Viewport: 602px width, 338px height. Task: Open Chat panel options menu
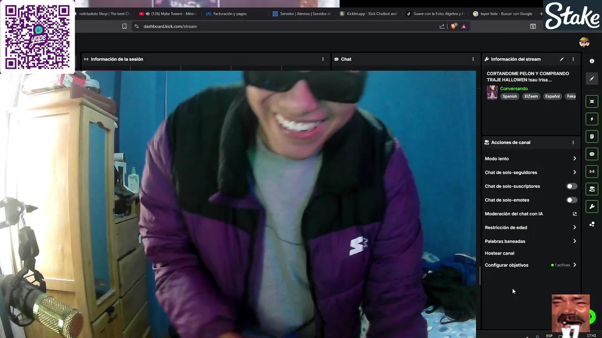[473, 59]
